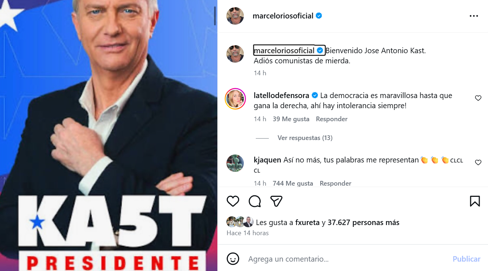
Task: Reply to kjaquen's comment via Responder
Action: [x=335, y=183]
